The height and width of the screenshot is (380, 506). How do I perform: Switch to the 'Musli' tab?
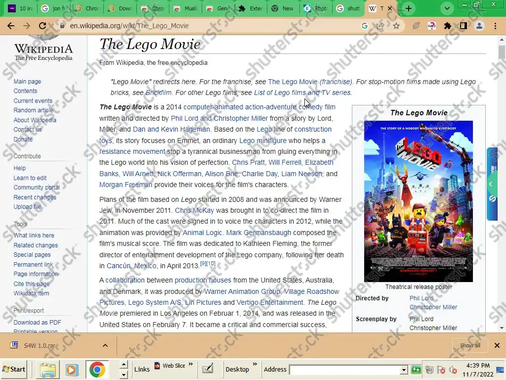tap(185, 8)
